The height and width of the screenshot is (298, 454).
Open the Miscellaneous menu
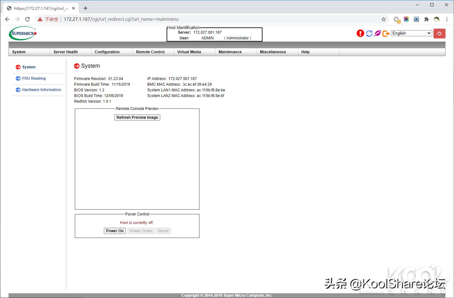[x=277, y=52]
